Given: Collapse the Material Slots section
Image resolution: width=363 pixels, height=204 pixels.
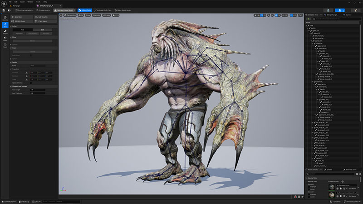Looking at the screenshot, I should (306, 178).
